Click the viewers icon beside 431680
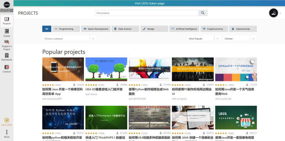The width and height of the screenshot is (285, 141). point(118,133)
